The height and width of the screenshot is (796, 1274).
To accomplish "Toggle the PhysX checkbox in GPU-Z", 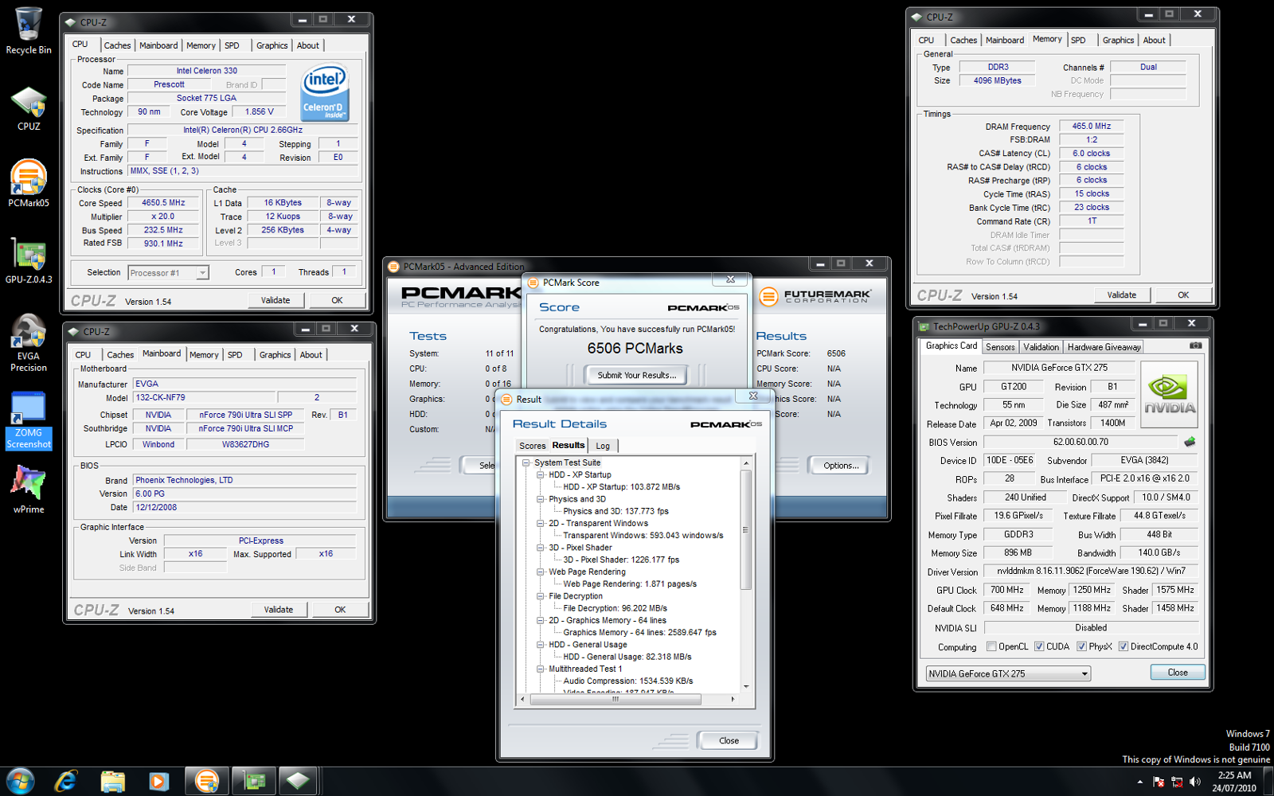I will [x=1081, y=646].
